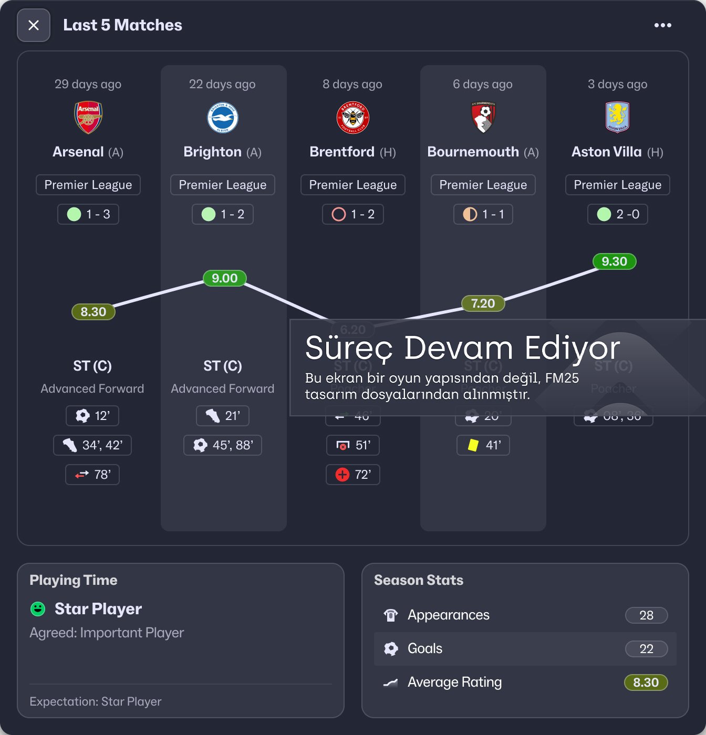Click the Arsenal (A) team name

(88, 152)
